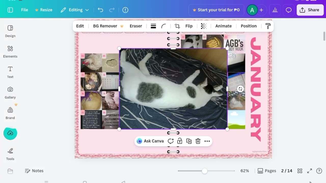Click the 62% zoom level

[244, 171]
